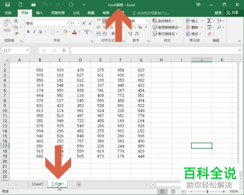Click the Fill down arrow icon

click(209, 27)
